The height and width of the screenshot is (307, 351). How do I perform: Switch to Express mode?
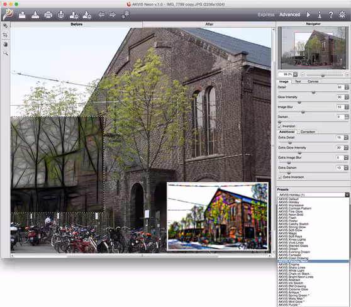[266, 14]
